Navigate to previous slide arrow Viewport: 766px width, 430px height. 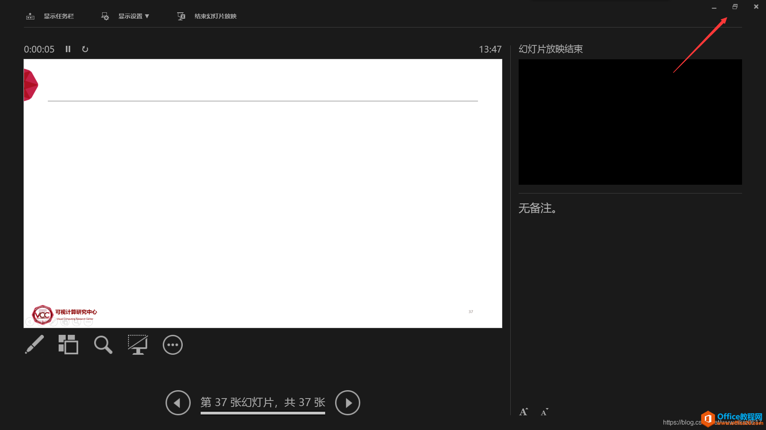click(177, 402)
